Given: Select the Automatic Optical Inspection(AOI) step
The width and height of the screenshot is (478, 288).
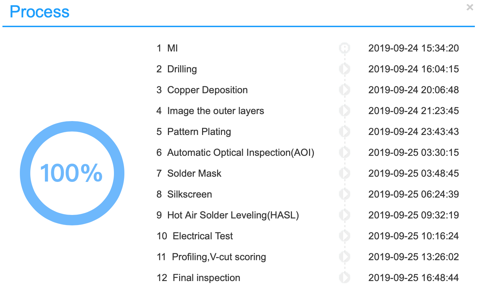Looking at the screenshot, I should tap(240, 153).
